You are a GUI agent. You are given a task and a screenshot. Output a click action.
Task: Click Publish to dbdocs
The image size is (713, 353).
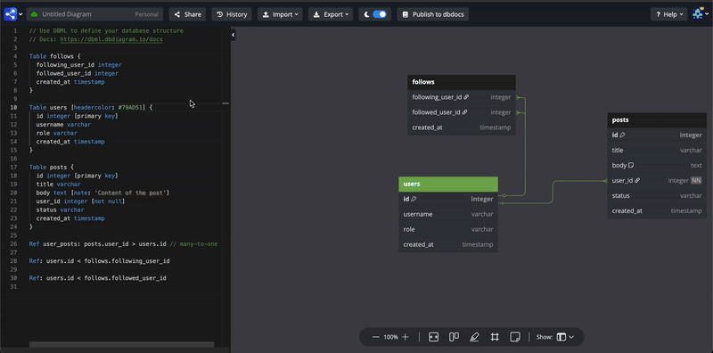tap(433, 14)
